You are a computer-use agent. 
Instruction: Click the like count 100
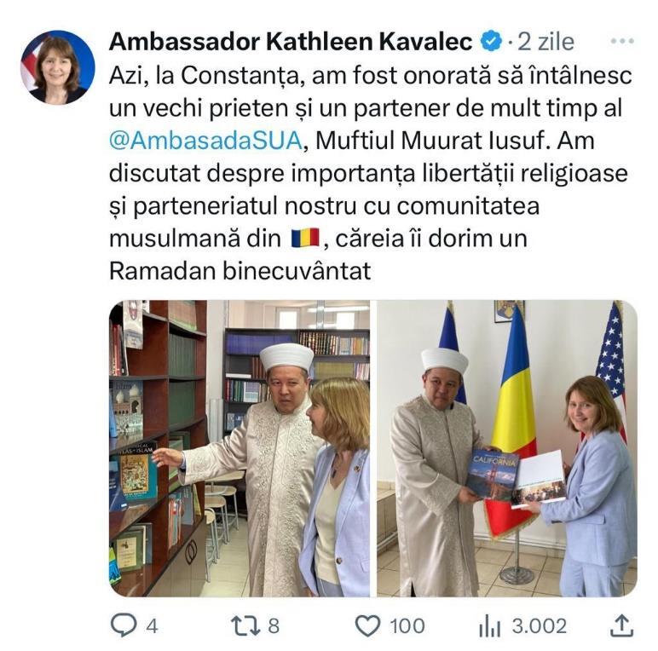(407, 626)
